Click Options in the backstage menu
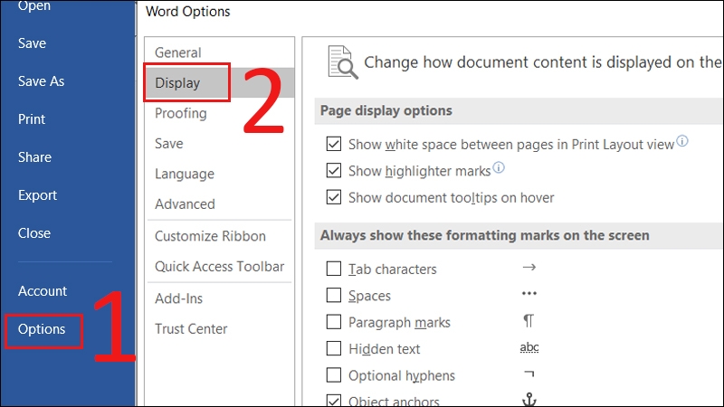724x407 pixels. point(42,329)
